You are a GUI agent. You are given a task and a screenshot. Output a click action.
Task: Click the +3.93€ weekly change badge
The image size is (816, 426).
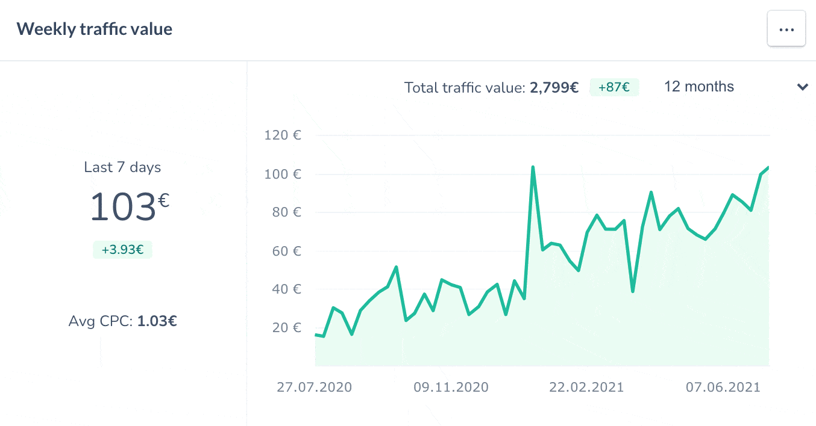(122, 249)
